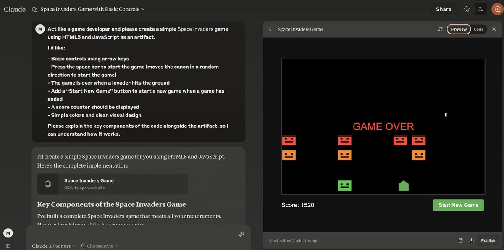The width and height of the screenshot is (504, 250).
Task: Click the chat bubble icon beside the title
Action: tap(34, 9)
